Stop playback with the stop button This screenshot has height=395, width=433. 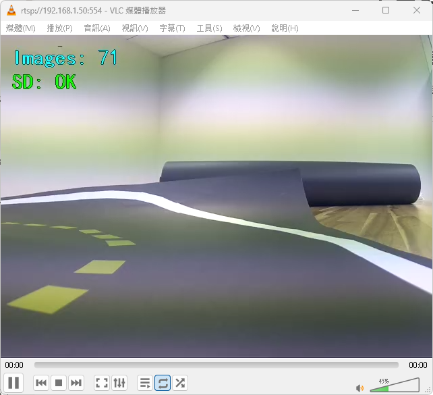click(x=59, y=383)
